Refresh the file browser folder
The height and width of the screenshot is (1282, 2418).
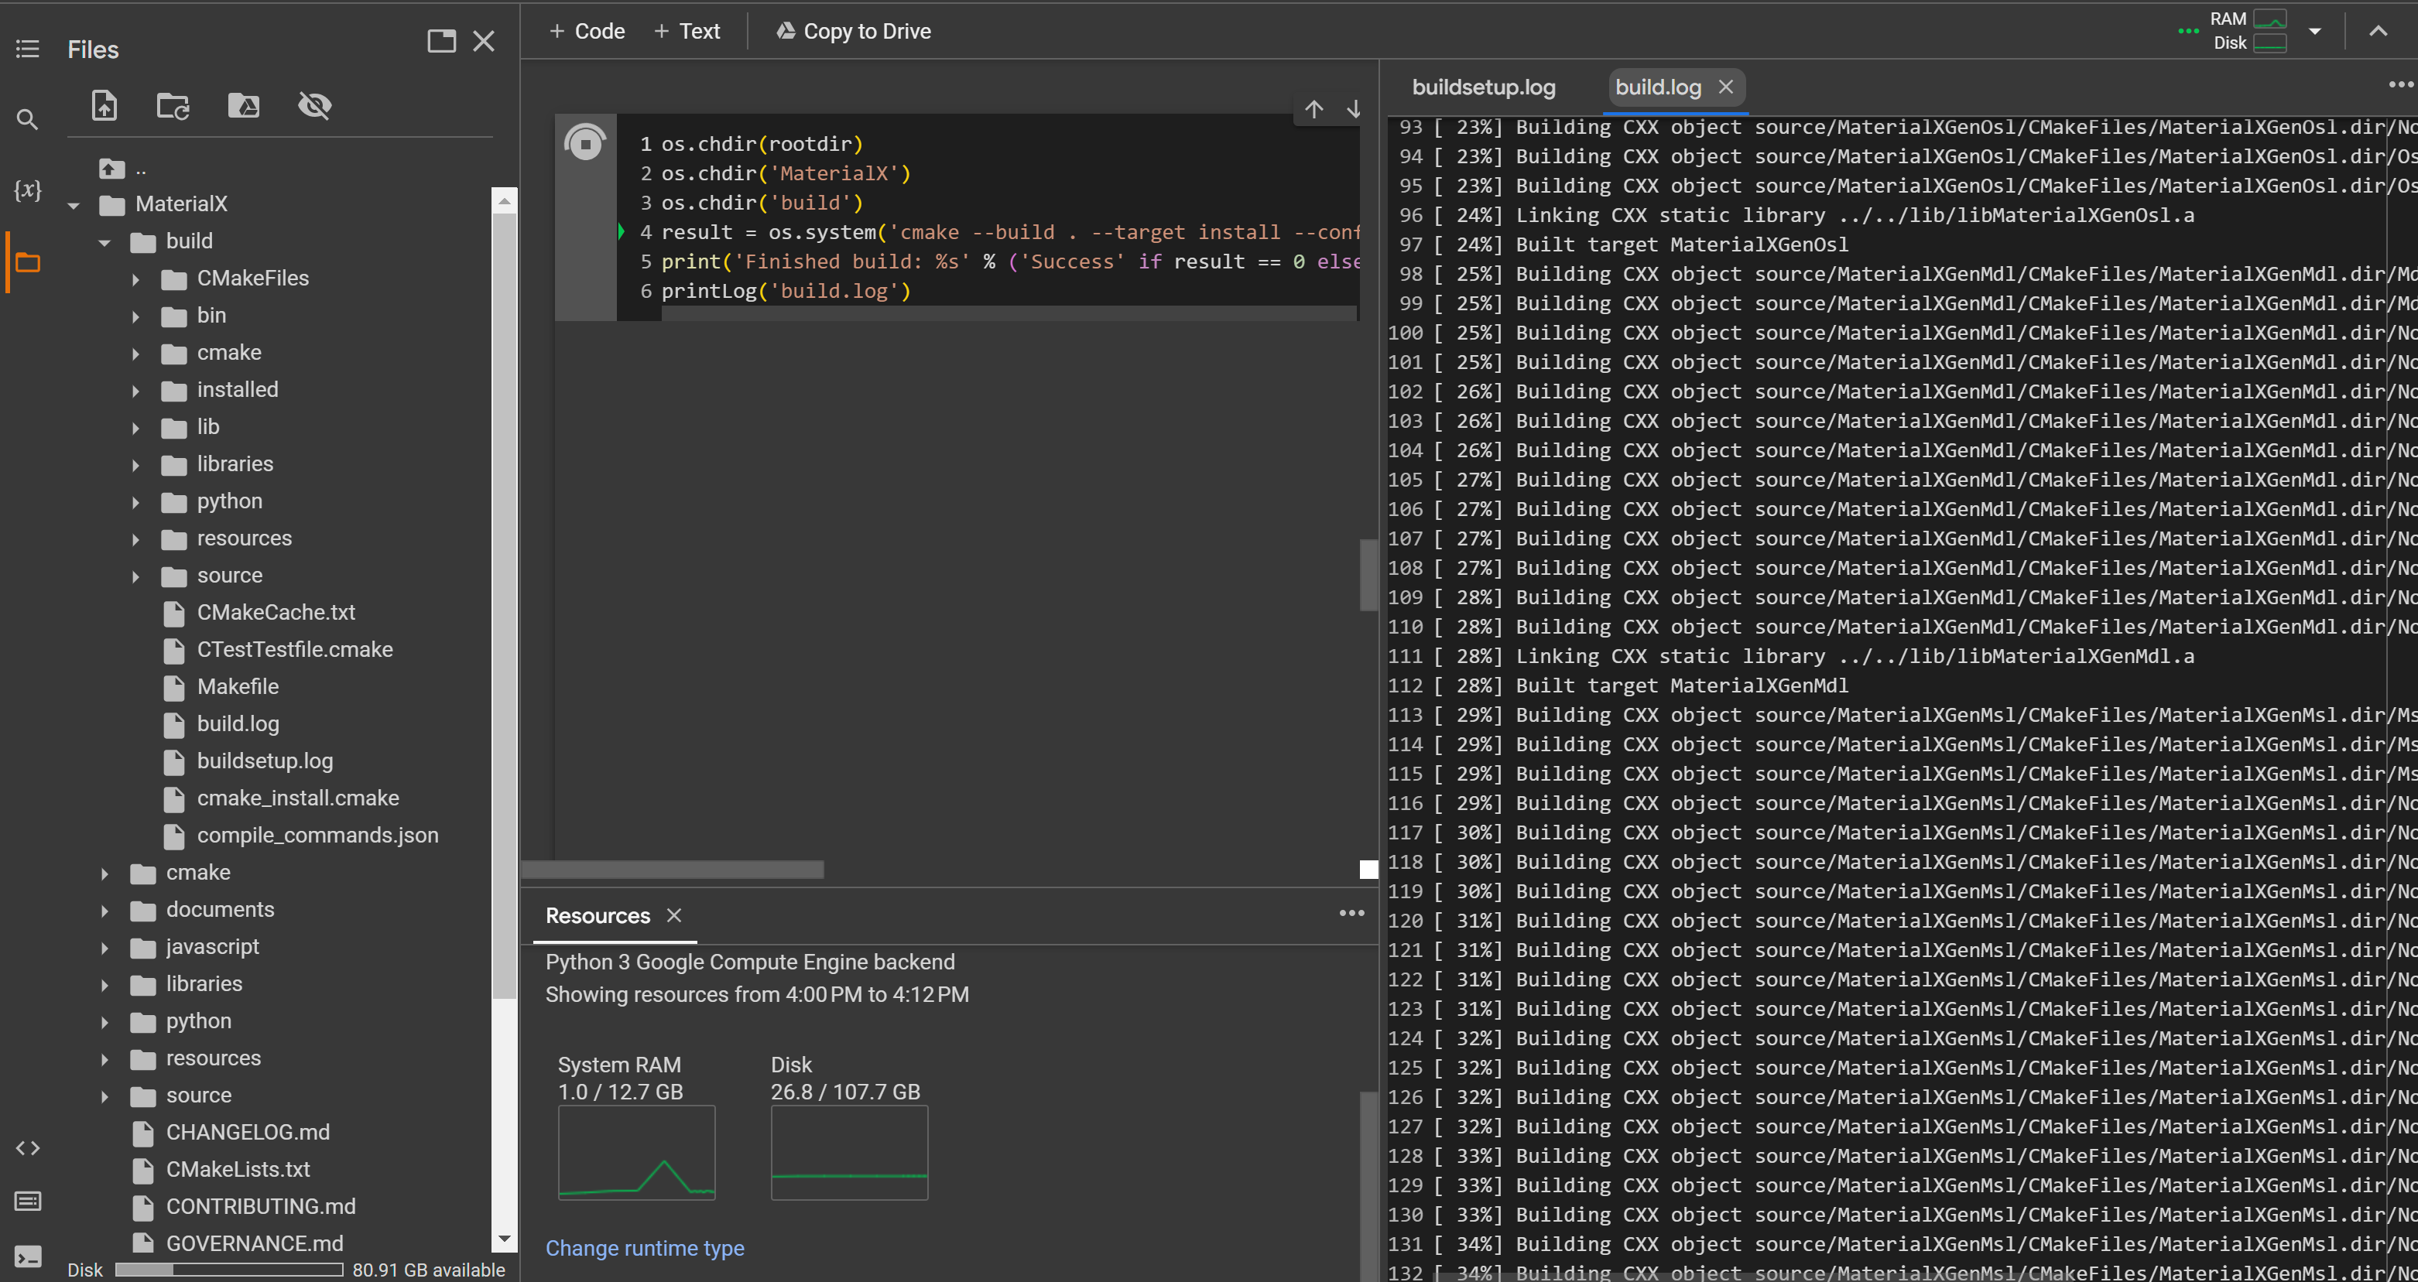(173, 105)
